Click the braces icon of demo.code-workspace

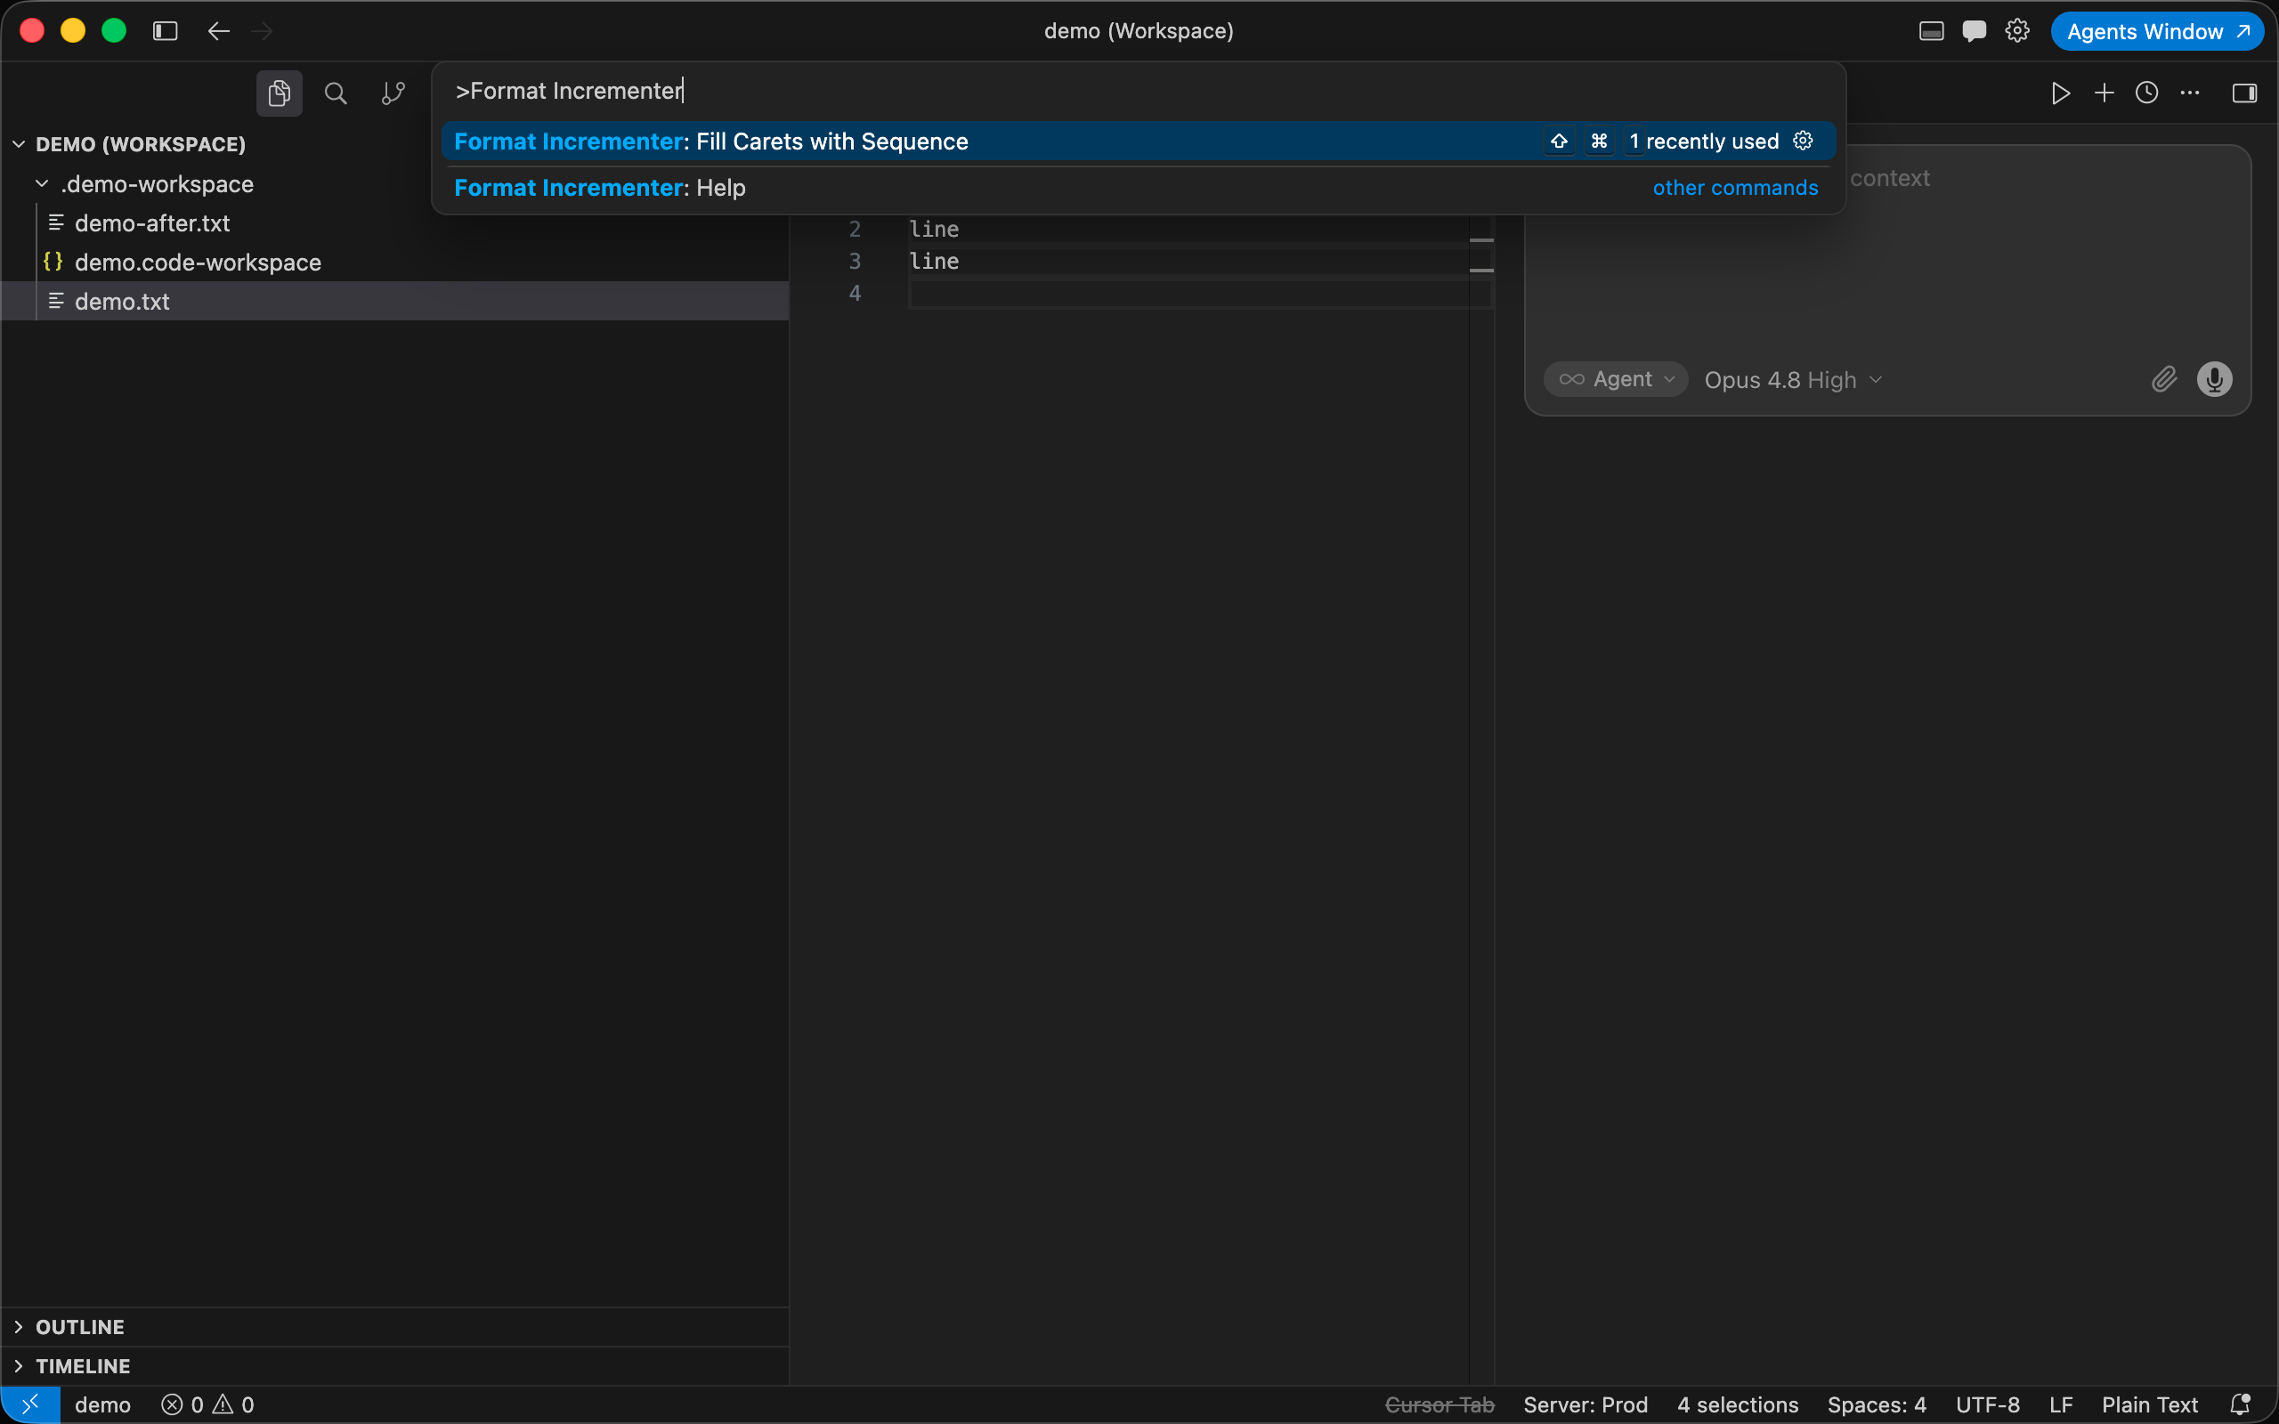[x=53, y=262]
